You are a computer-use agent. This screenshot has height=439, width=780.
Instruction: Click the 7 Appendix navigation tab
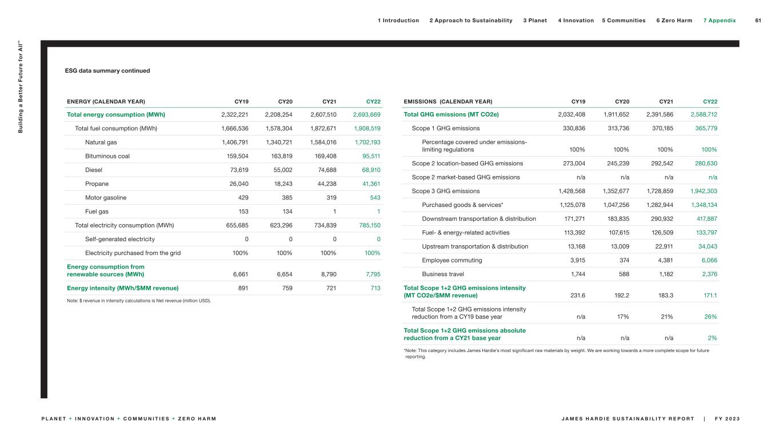pos(719,21)
